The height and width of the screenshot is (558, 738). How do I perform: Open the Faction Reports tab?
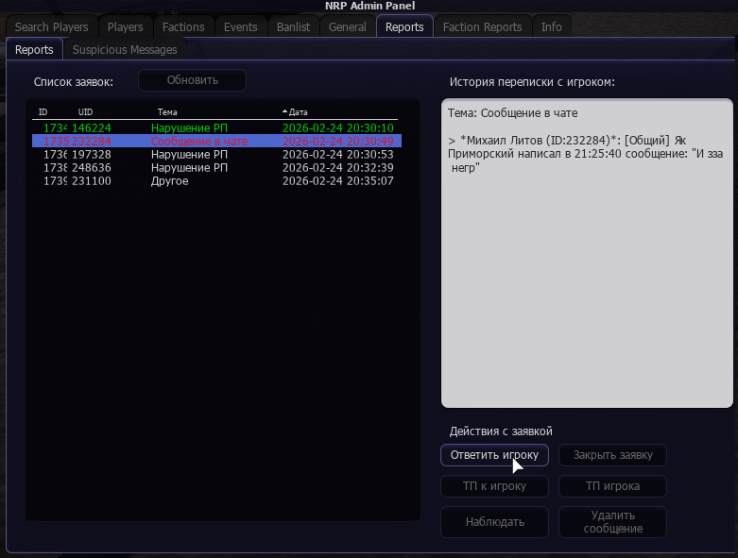482,27
